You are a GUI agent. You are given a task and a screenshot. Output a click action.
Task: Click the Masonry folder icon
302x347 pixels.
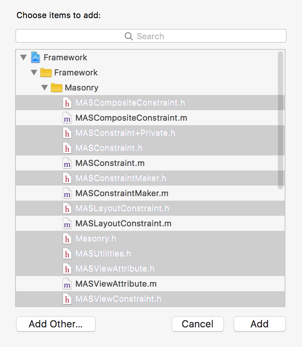(57, 88)
